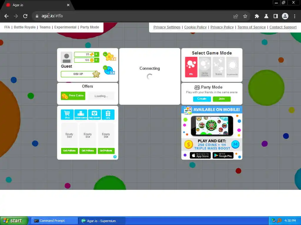Join a party with the Join button
The height and width of the screenshot is (225, 301).
click(222, 99)
